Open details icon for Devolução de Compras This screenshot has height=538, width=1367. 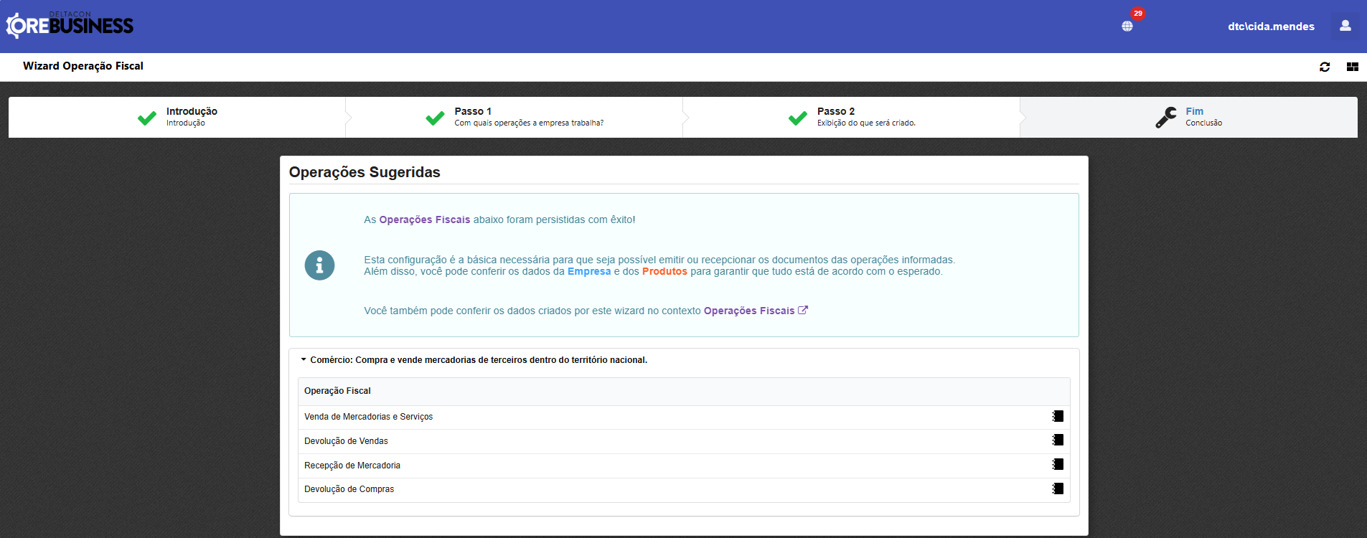pyautogui.click(x=1058, y=489)
